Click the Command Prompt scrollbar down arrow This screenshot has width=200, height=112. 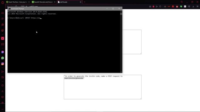(121, 72)
